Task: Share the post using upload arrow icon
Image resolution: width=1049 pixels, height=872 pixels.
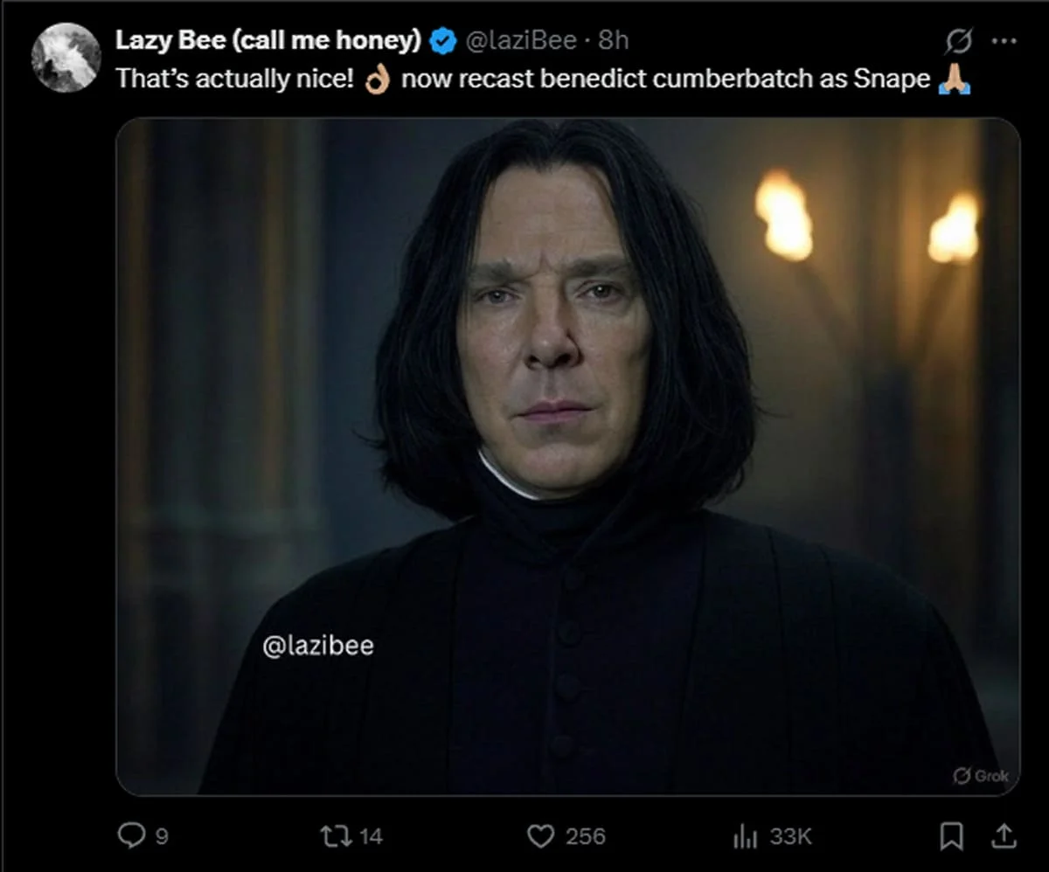Action: (1004, 836)
